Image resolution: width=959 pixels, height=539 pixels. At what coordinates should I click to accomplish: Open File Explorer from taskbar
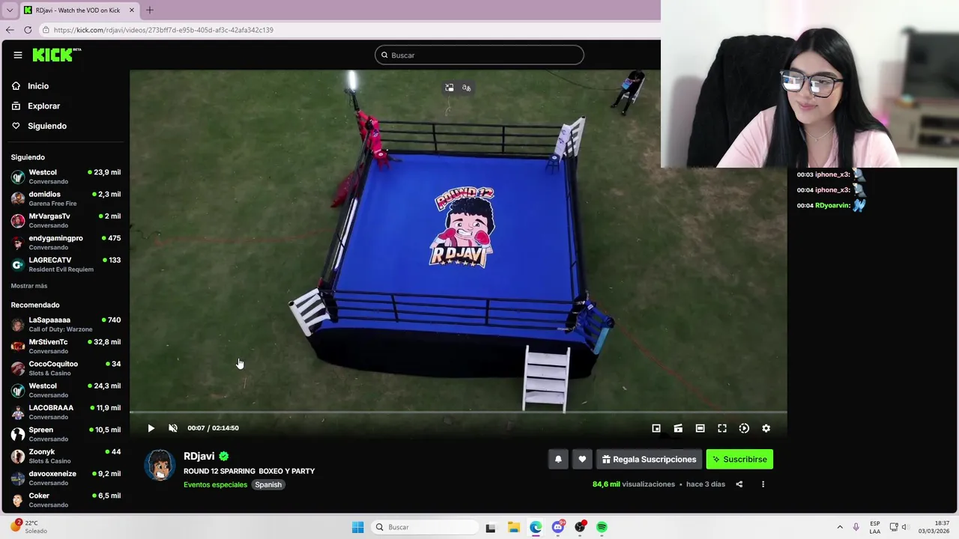click(x=513, y=527)
